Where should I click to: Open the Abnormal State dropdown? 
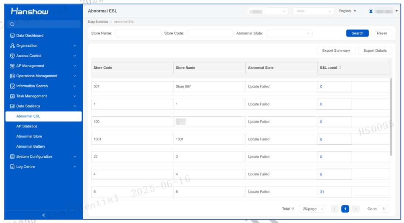pyautogui.click(x=289, y=33)
